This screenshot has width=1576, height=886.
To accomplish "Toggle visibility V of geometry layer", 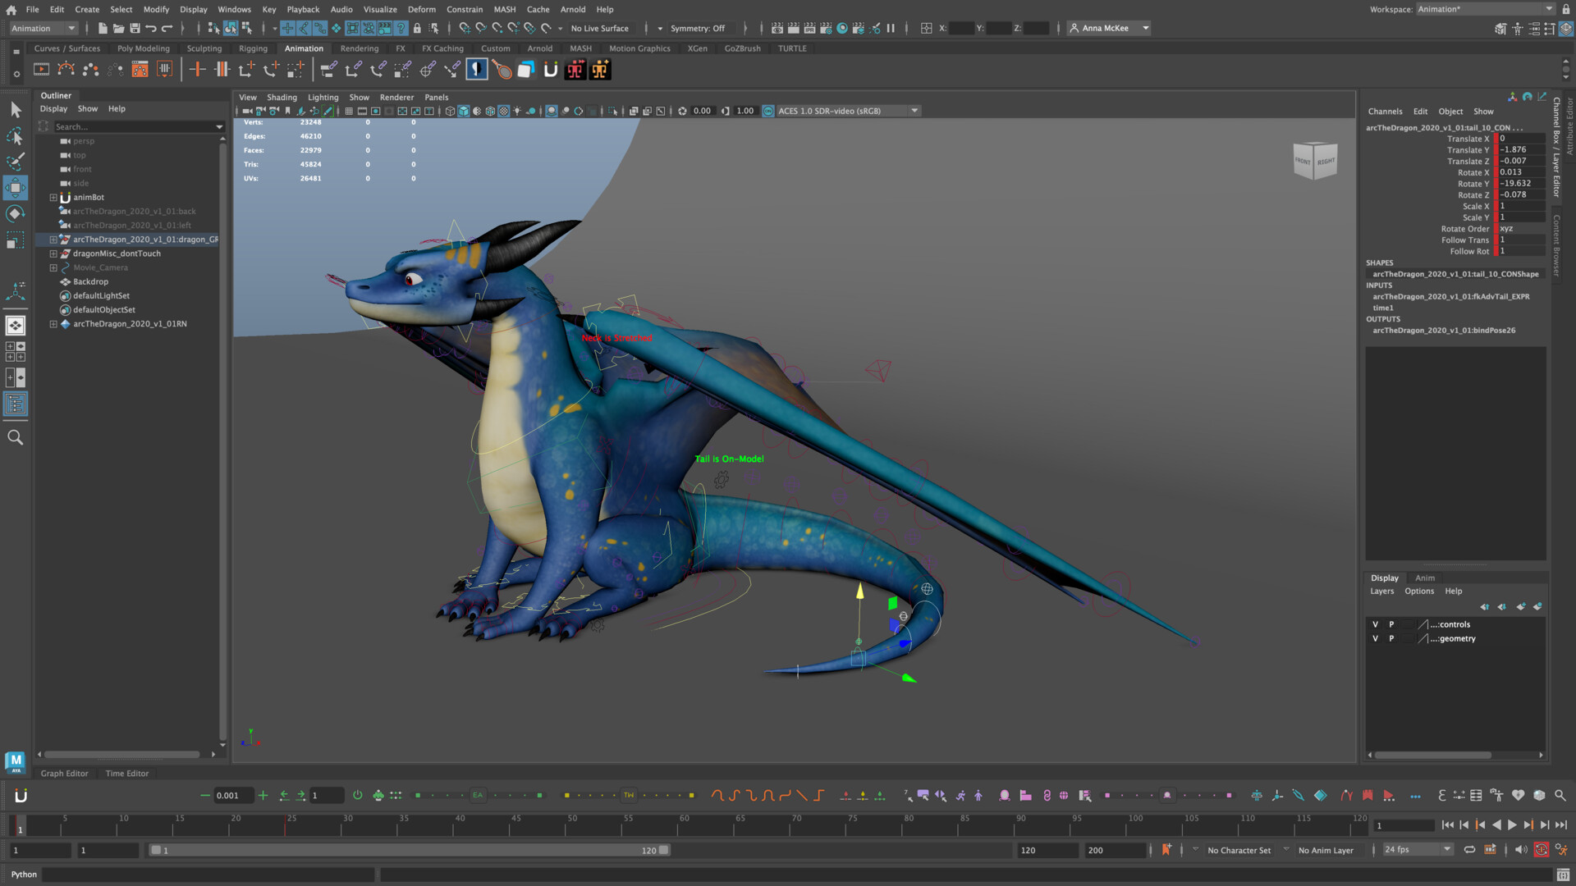I will [x=1375, y=638].
